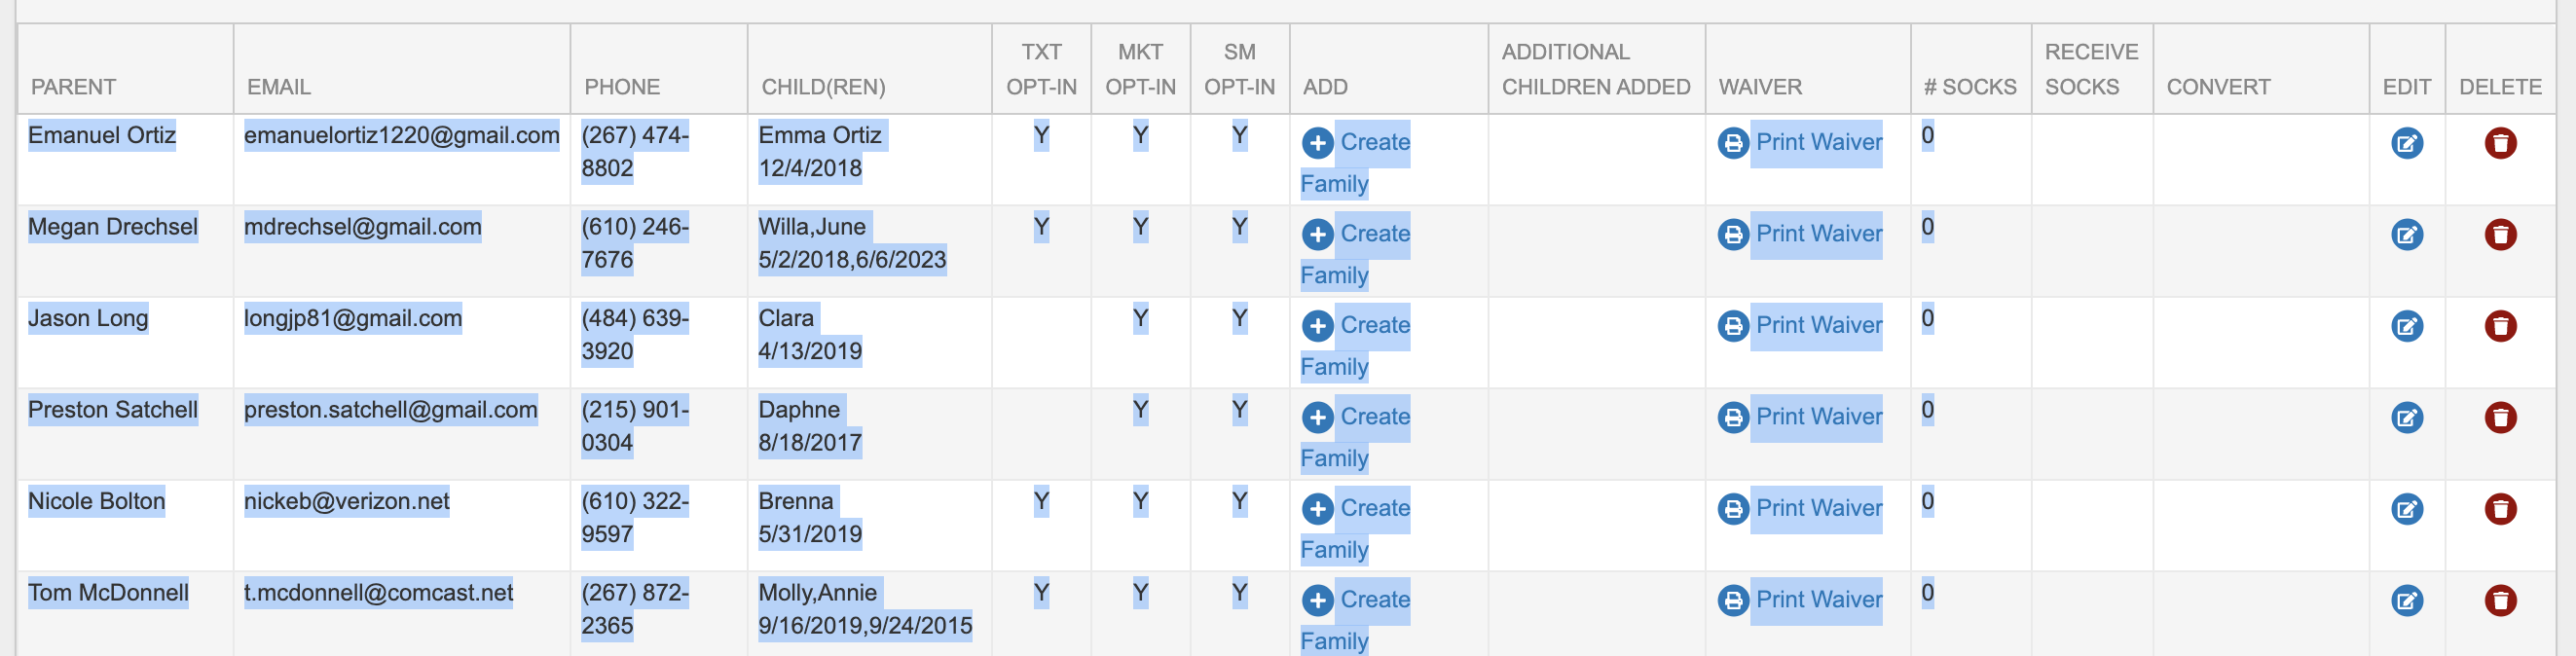The height and width of the screenshot is (656, 2576).
Task: Click the EMAIL column header
Action: [x=279, y=87]
